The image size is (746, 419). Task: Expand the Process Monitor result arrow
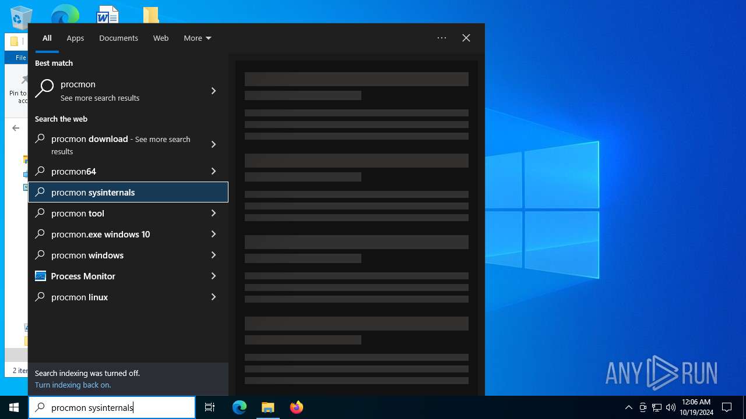tap(213, 276)
